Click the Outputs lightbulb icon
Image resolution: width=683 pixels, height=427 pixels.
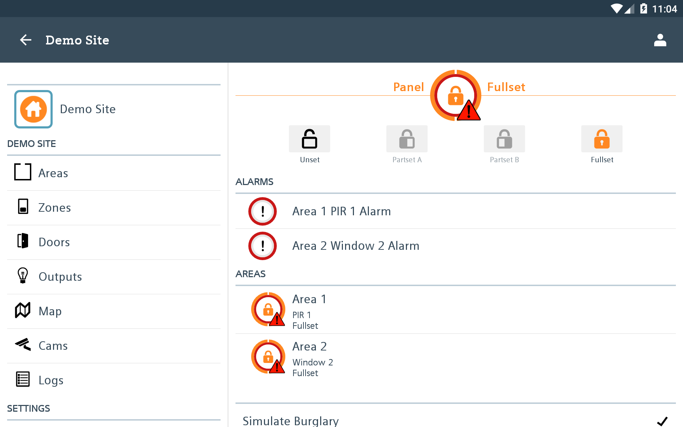coord(23,275)
